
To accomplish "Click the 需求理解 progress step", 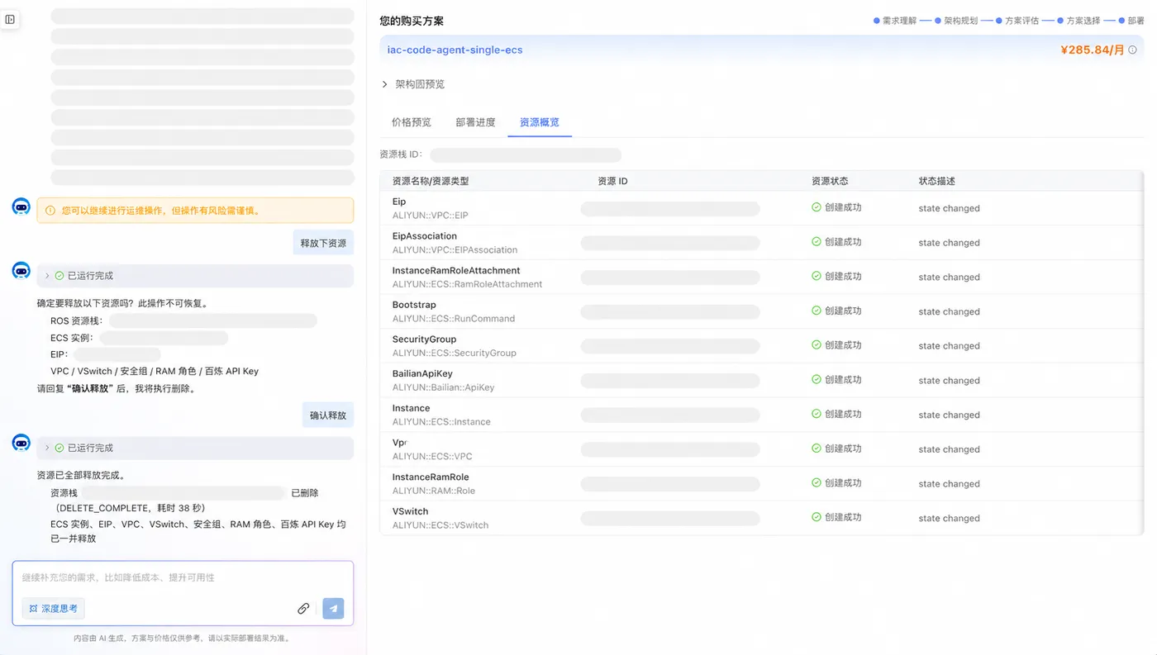I will click(x=895, y=21).
